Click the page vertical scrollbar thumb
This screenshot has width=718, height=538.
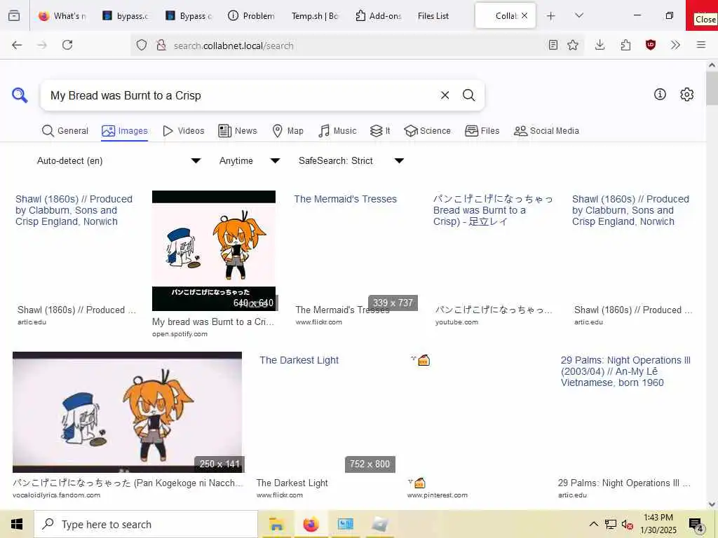[x=712, y=88]
